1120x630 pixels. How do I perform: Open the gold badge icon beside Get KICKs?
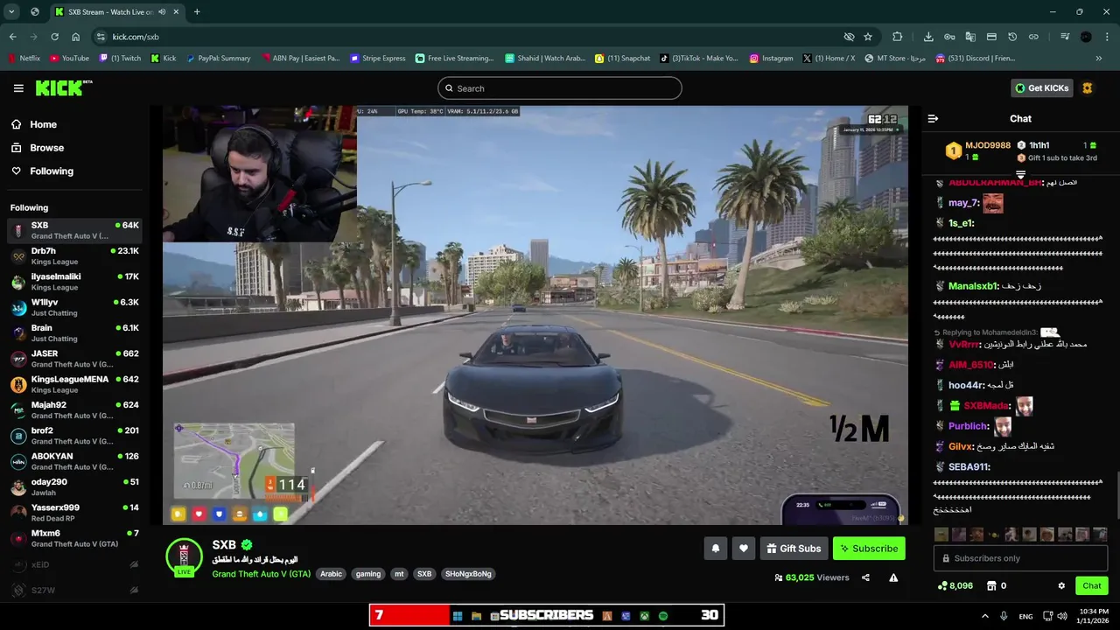point(1088,88)
